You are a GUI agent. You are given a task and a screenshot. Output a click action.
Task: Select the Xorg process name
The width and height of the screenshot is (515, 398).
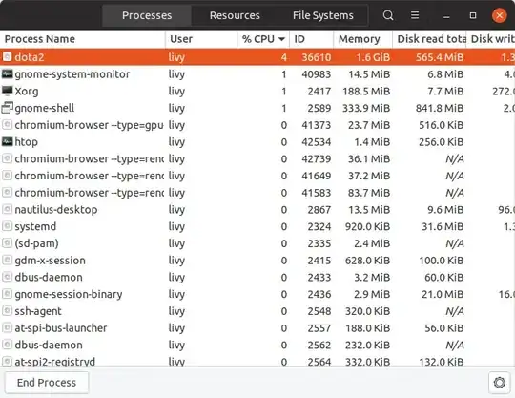[27, 91]
